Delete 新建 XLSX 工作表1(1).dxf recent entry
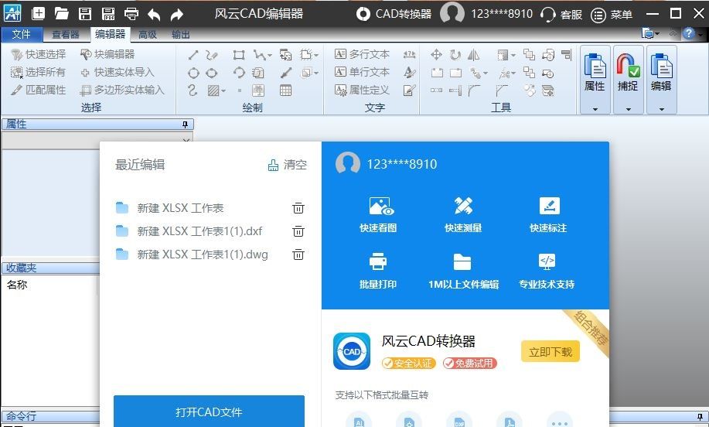The width and height of the screenshot is (709, 427). (298, 231)
